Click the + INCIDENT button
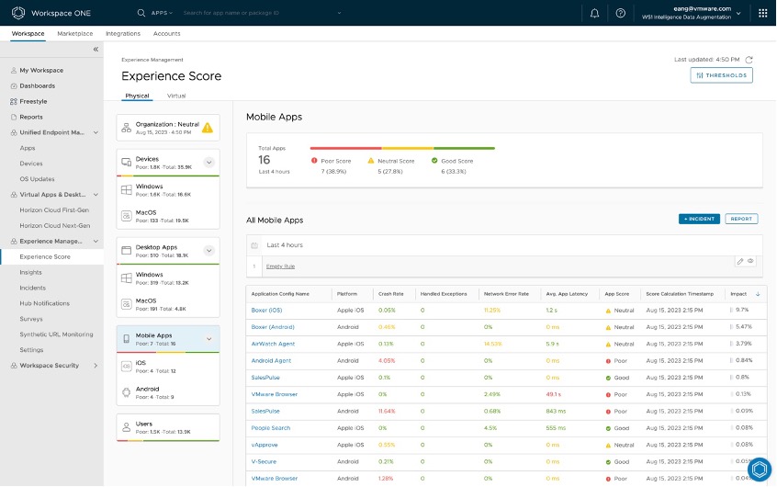This screenshot has width=777, height=487. (x=699, y=219)
